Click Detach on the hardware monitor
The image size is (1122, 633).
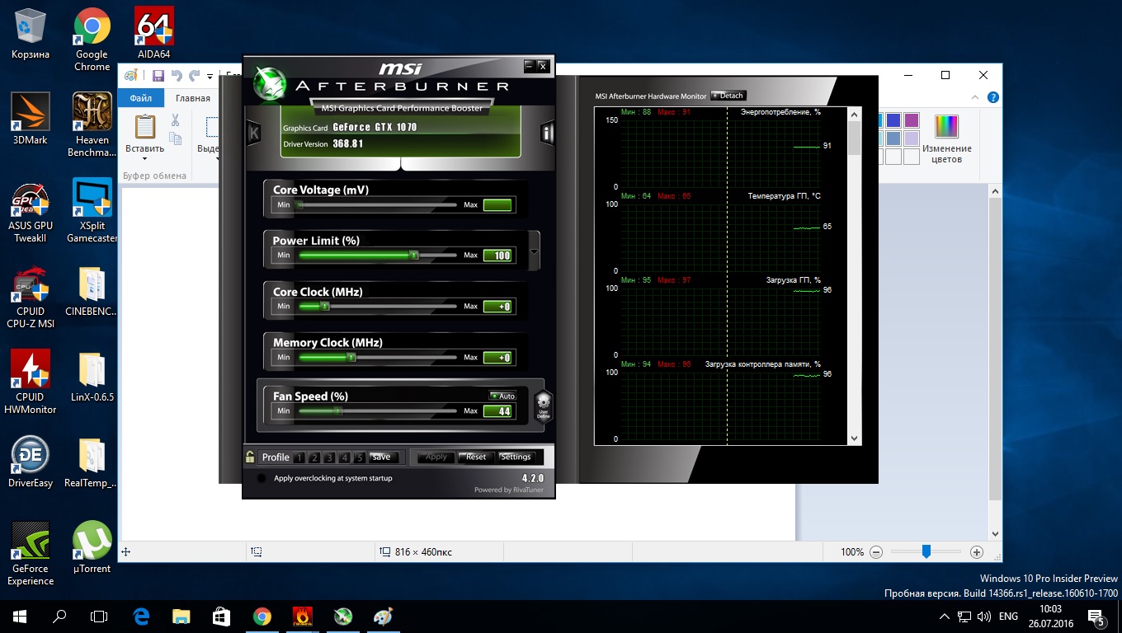pos(728,96)
